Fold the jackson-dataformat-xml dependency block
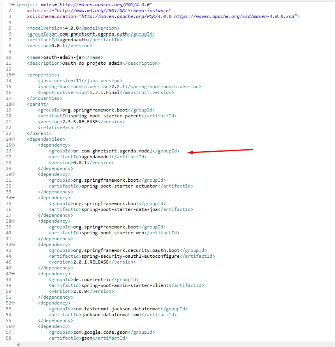 [x=14, y=303]
